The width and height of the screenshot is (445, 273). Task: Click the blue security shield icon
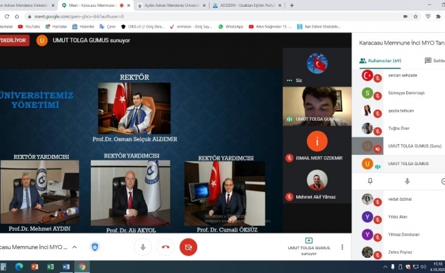click(95, 246)
